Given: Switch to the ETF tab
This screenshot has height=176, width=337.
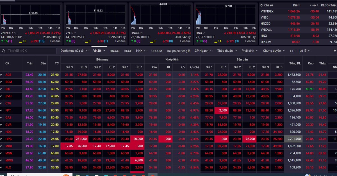Looking at the screenshot, I should pyautogui.click(x=293, y=51).
